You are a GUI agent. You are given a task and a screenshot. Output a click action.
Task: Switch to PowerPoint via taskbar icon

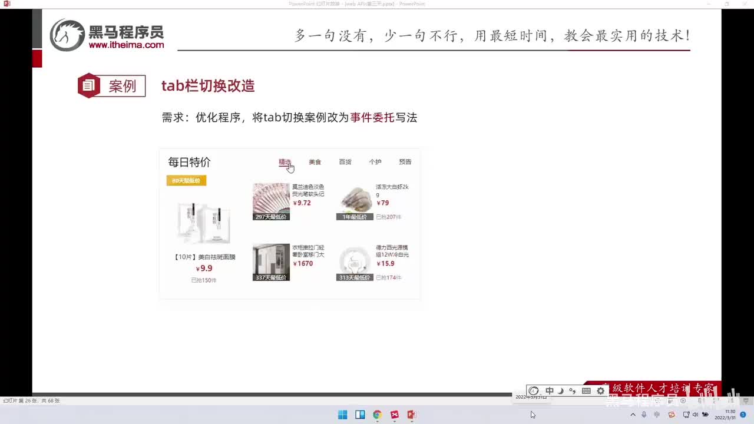[412, 415]
